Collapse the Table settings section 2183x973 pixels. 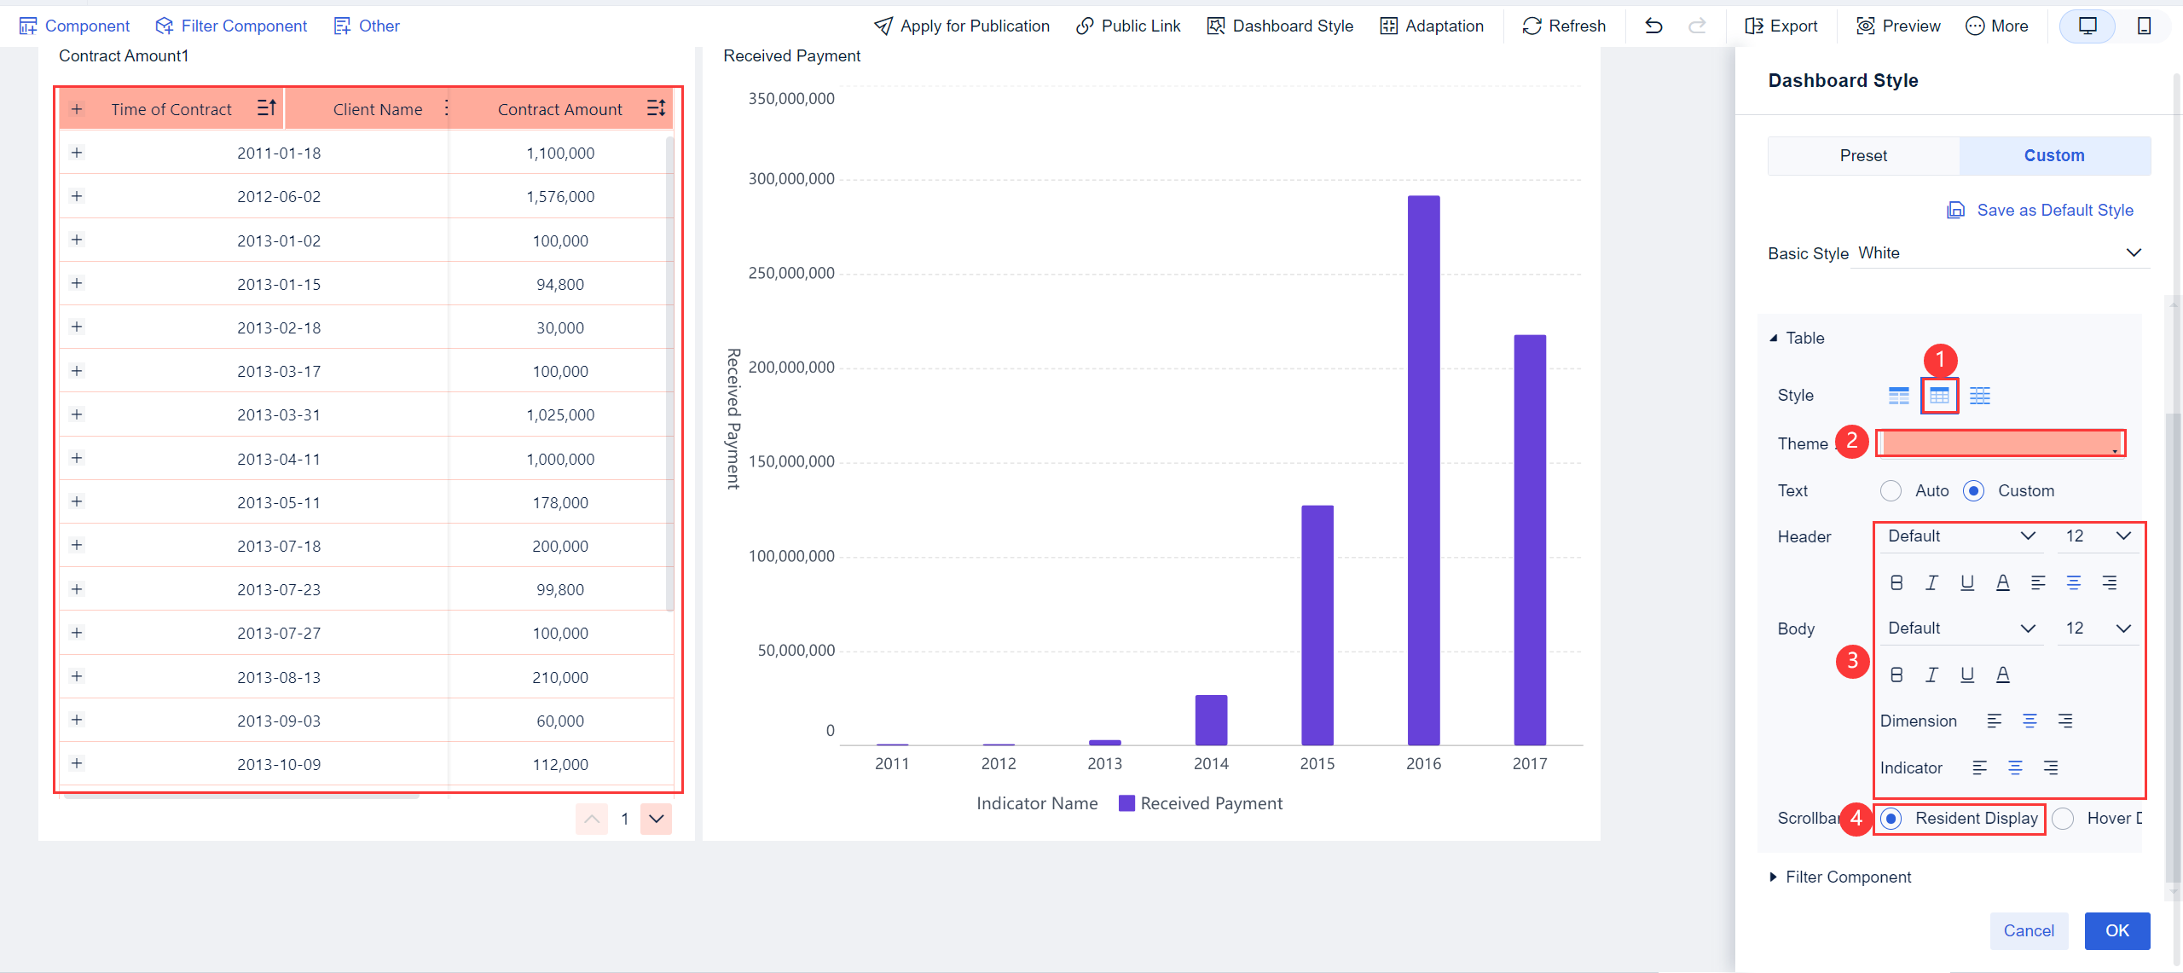pyautogui.click(x=1774, y=338)
